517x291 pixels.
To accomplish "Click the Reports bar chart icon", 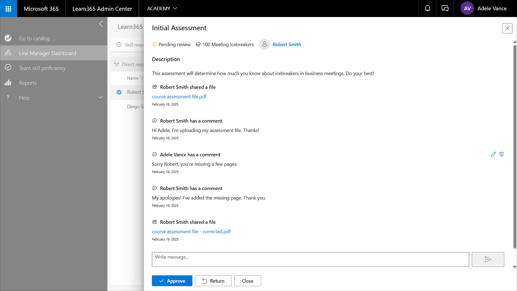I will click(8, 83).
